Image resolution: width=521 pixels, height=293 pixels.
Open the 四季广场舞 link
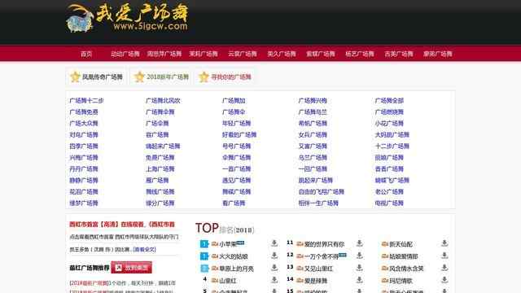pyautogui.click(x=84, y=146)
